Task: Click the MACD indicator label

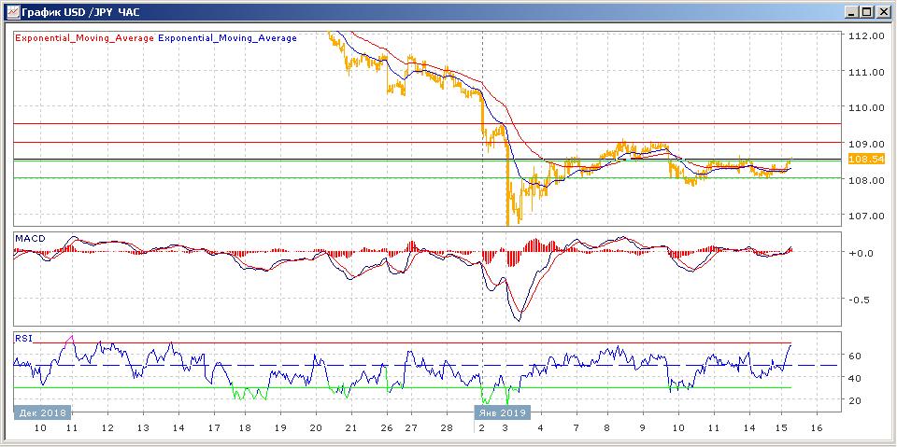Action: (28, 240)
